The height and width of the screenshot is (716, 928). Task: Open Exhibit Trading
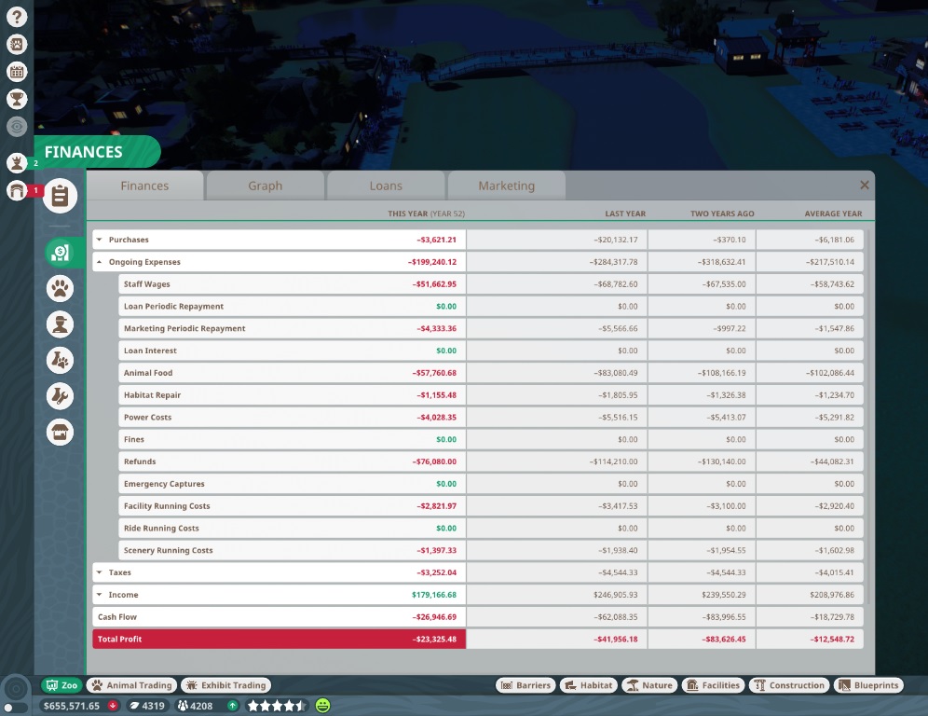click(225, 685)
